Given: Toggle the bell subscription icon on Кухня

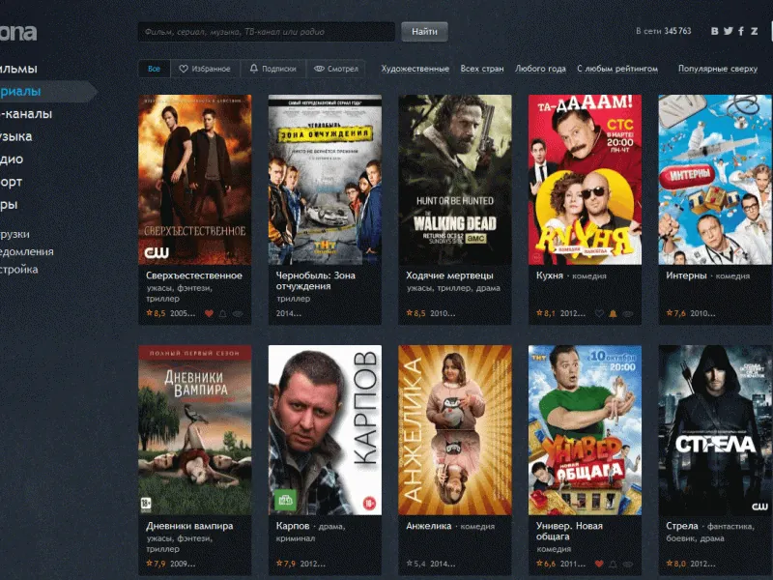Looking at the screenshot, I should pyautogui.click(x=613, y=313).
